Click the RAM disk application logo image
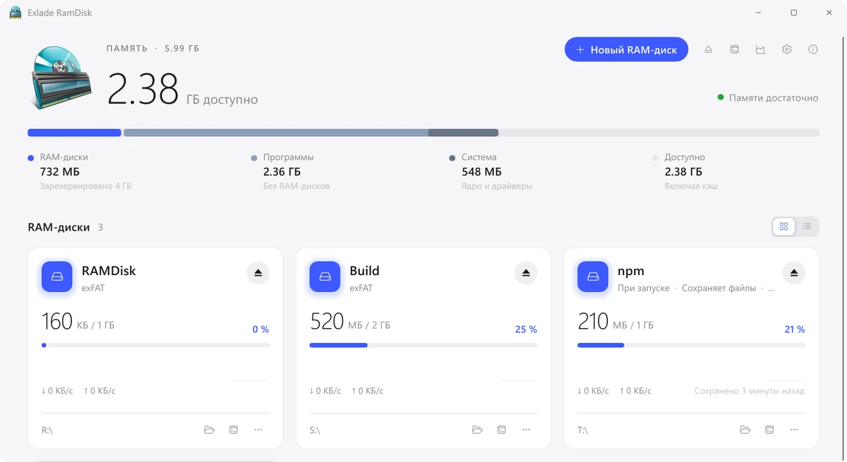 (x=60, y=77)
